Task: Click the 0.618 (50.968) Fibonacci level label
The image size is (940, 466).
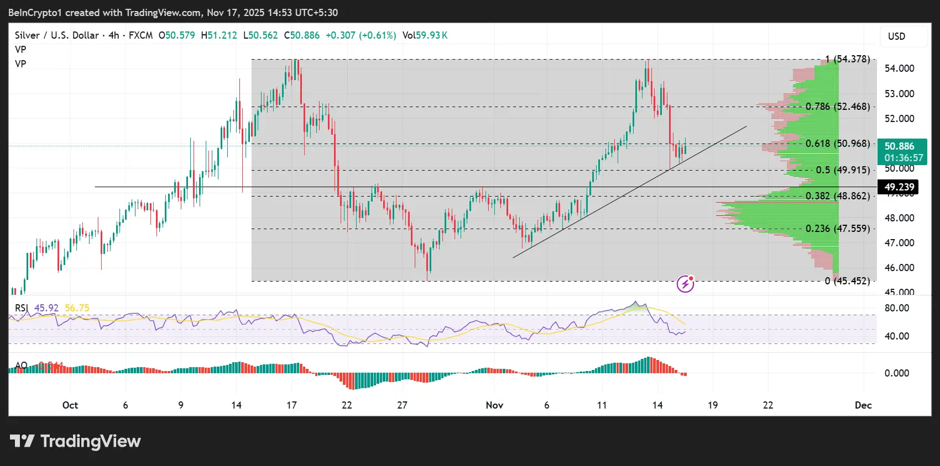Action: tap(837, 144)
